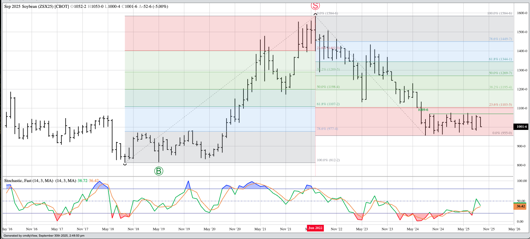
Task: Click the black 1001-6 current price tag
Action: (522, 127)
